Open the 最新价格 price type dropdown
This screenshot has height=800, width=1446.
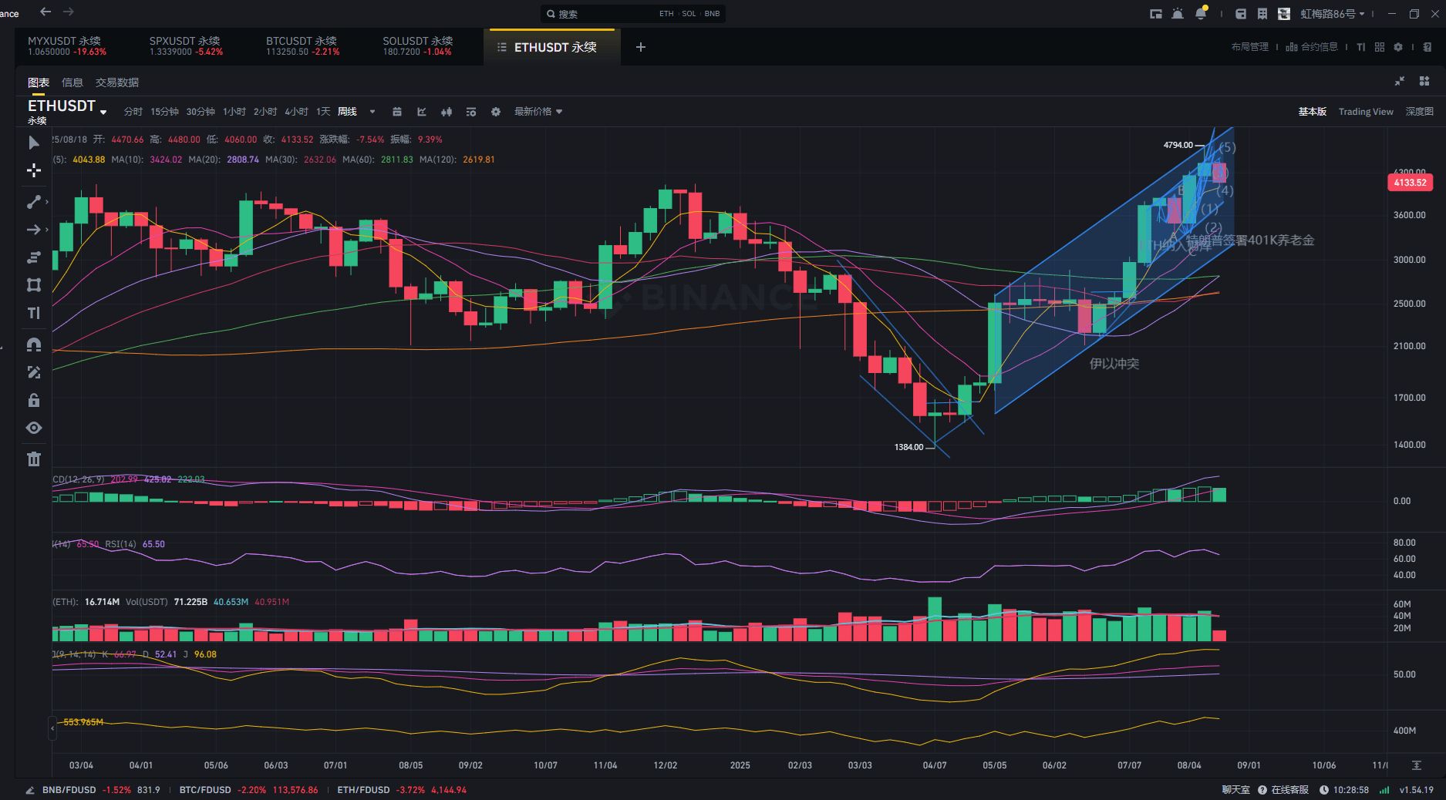click(x=538, y=112)
